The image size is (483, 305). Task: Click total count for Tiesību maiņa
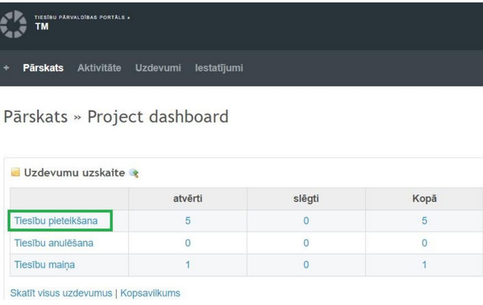(x=424, y=265)
